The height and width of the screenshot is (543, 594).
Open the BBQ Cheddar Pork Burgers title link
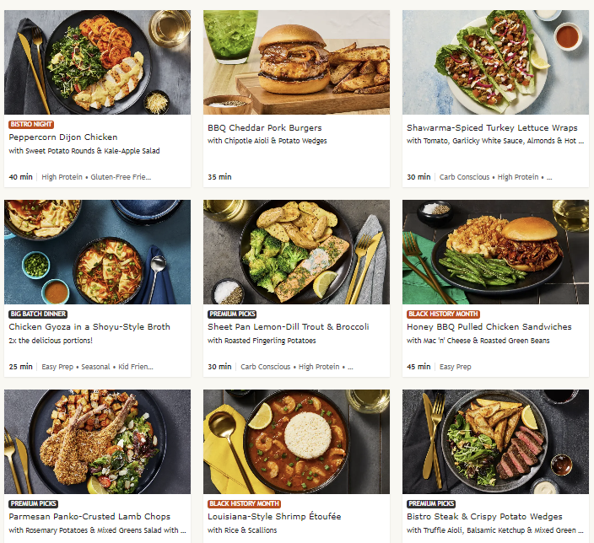[x=264, y=127]
